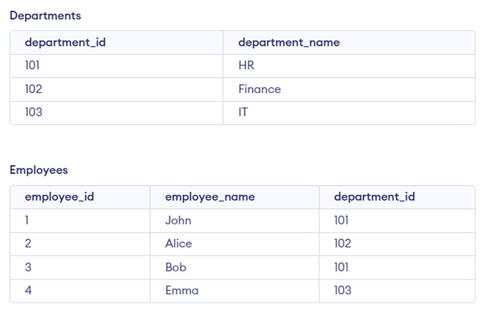This screenshot has width=488, height=321.
Task: Select the HR department name cell
Action: pyautogui.click(x=246, y=66)
